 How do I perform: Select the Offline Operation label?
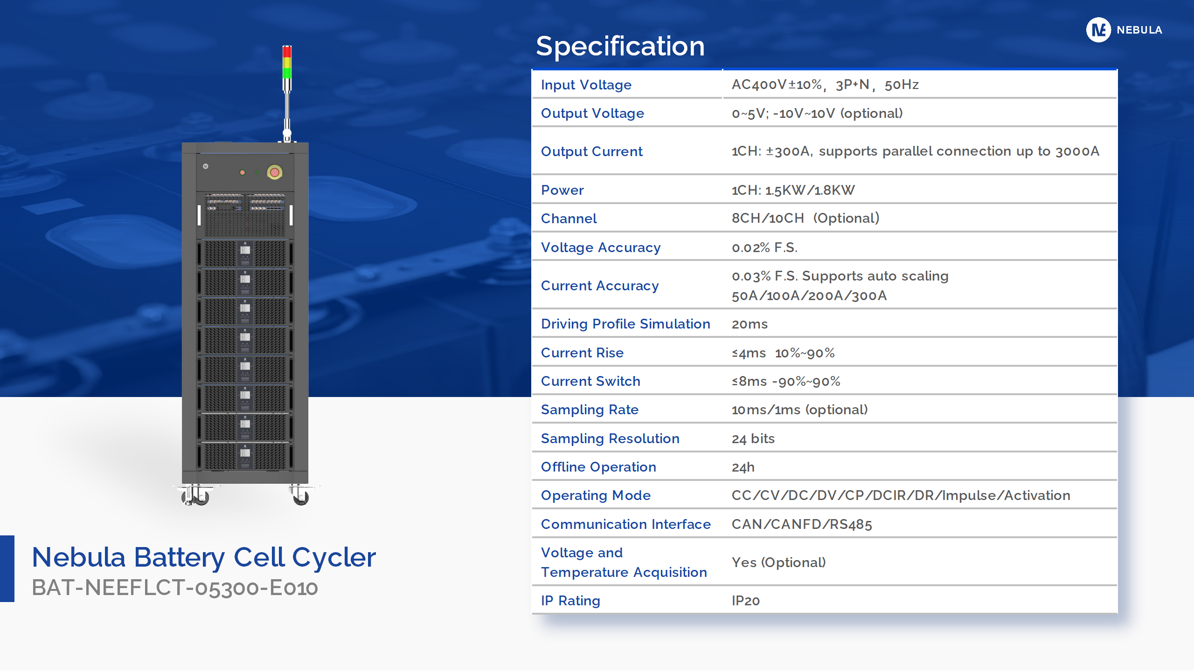[x=598, y=467]
